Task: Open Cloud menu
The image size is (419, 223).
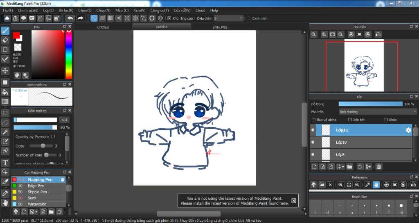Action: [200, 10]
